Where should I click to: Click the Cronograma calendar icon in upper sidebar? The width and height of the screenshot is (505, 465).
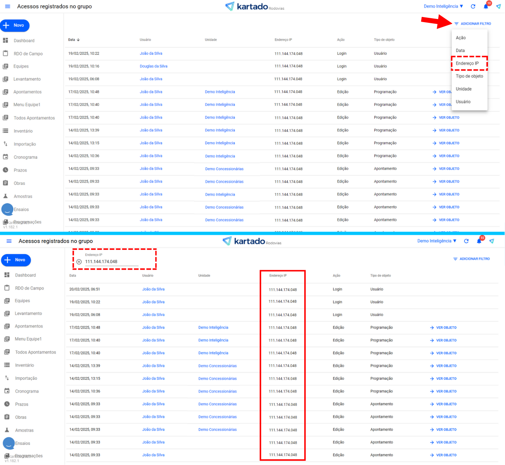coord(5,157)
